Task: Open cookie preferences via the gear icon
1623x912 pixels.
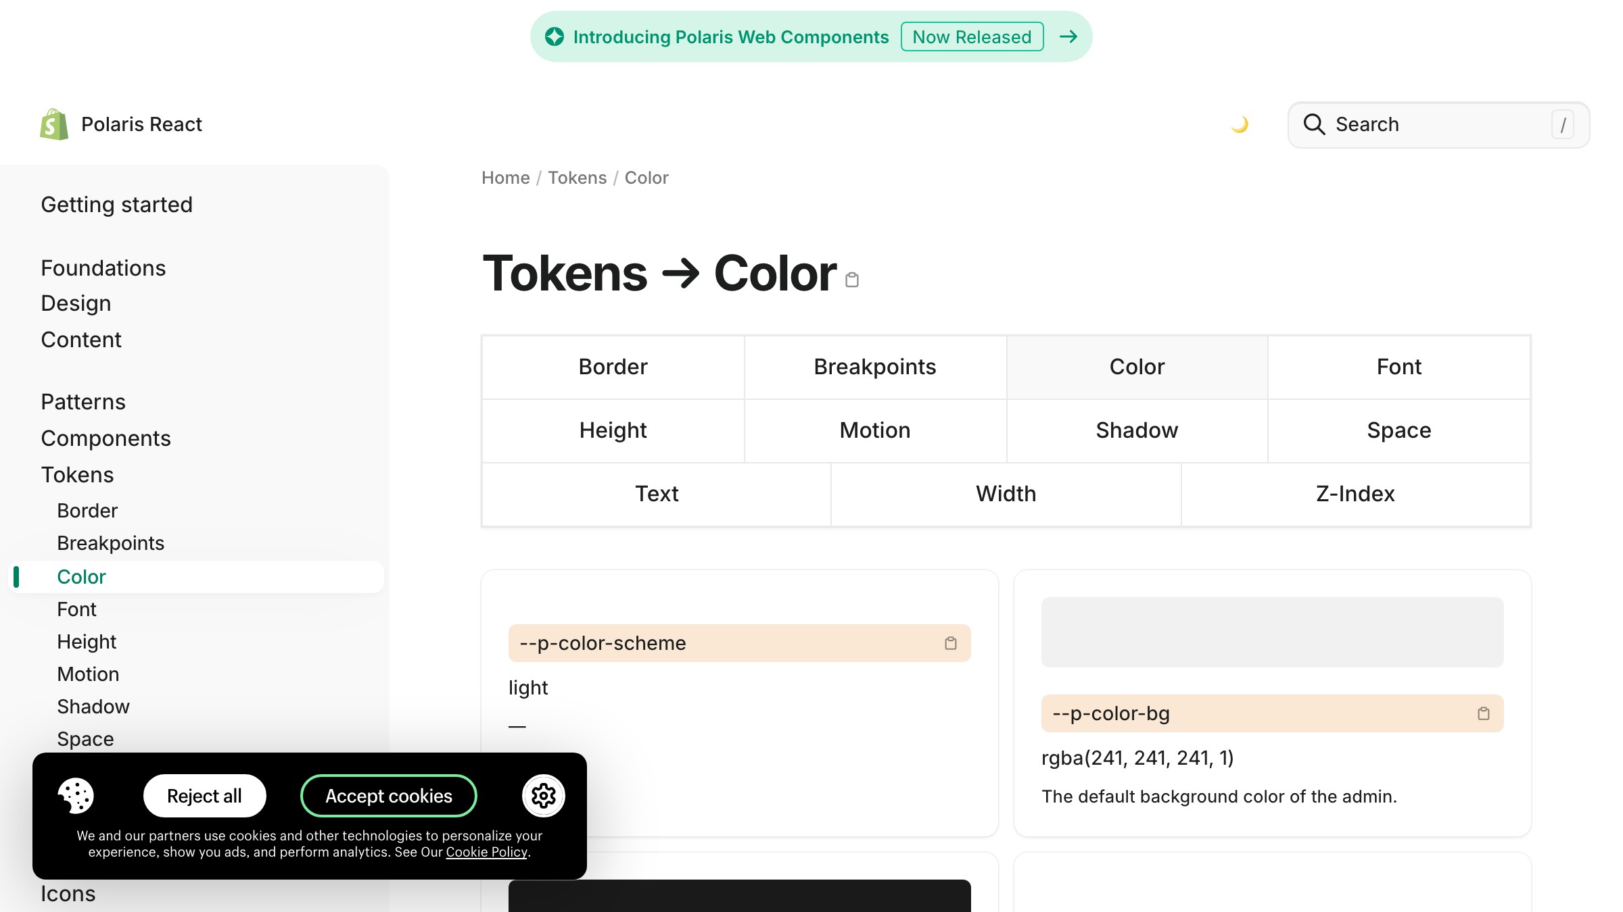Action: 543,795
